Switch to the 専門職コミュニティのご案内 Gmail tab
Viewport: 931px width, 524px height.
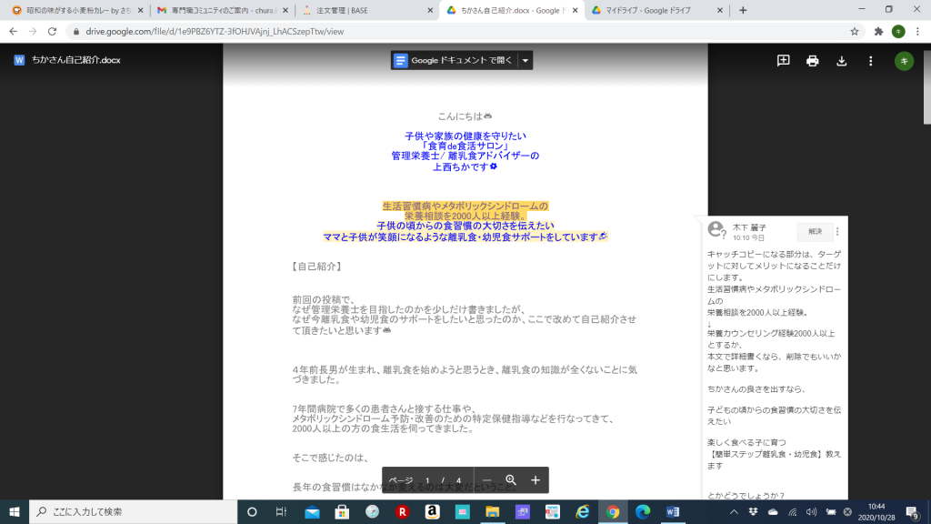pos(223,10)
